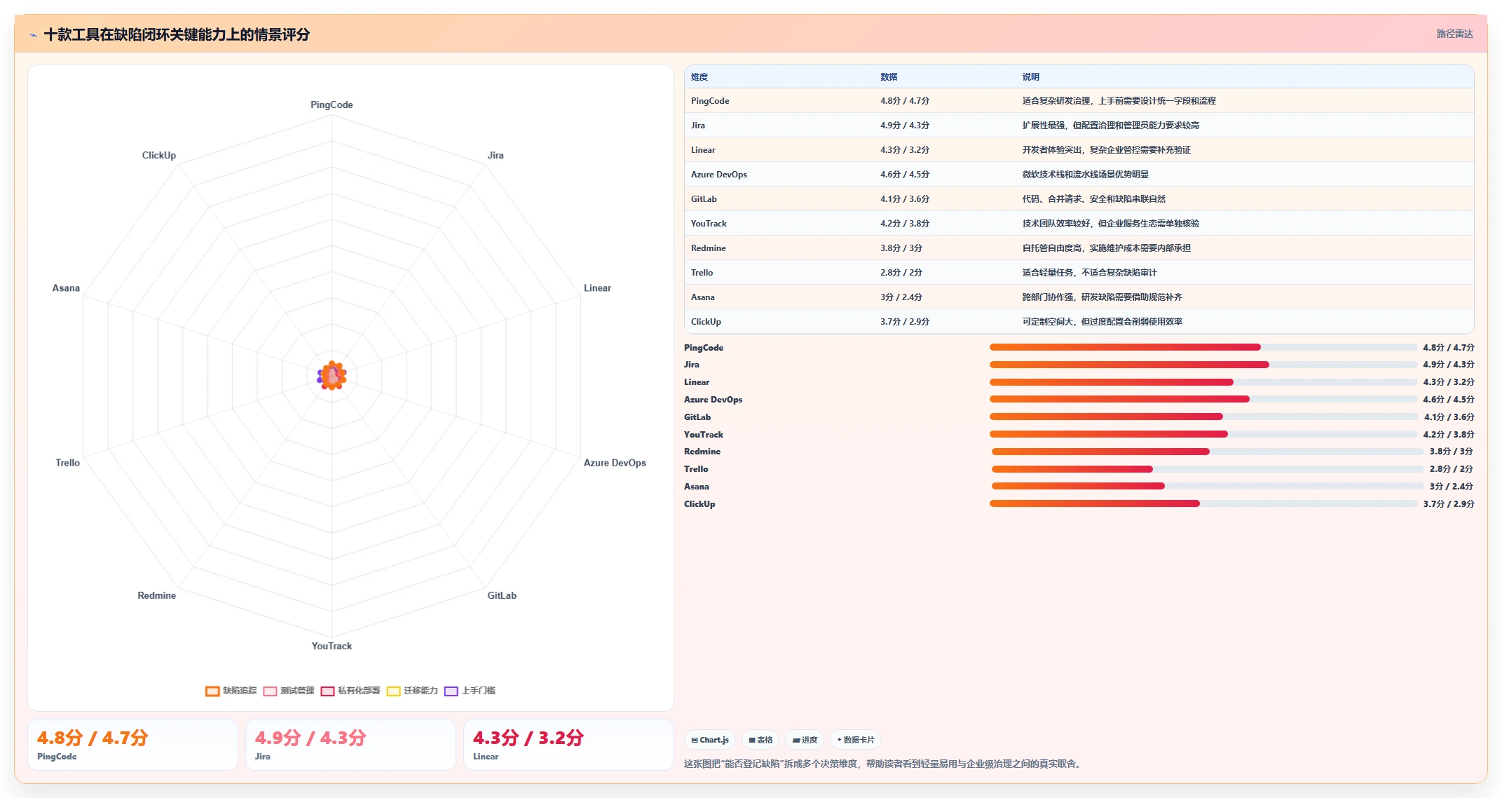
Task: Select the PingCode row in the table
Action: pos(1079,101)
